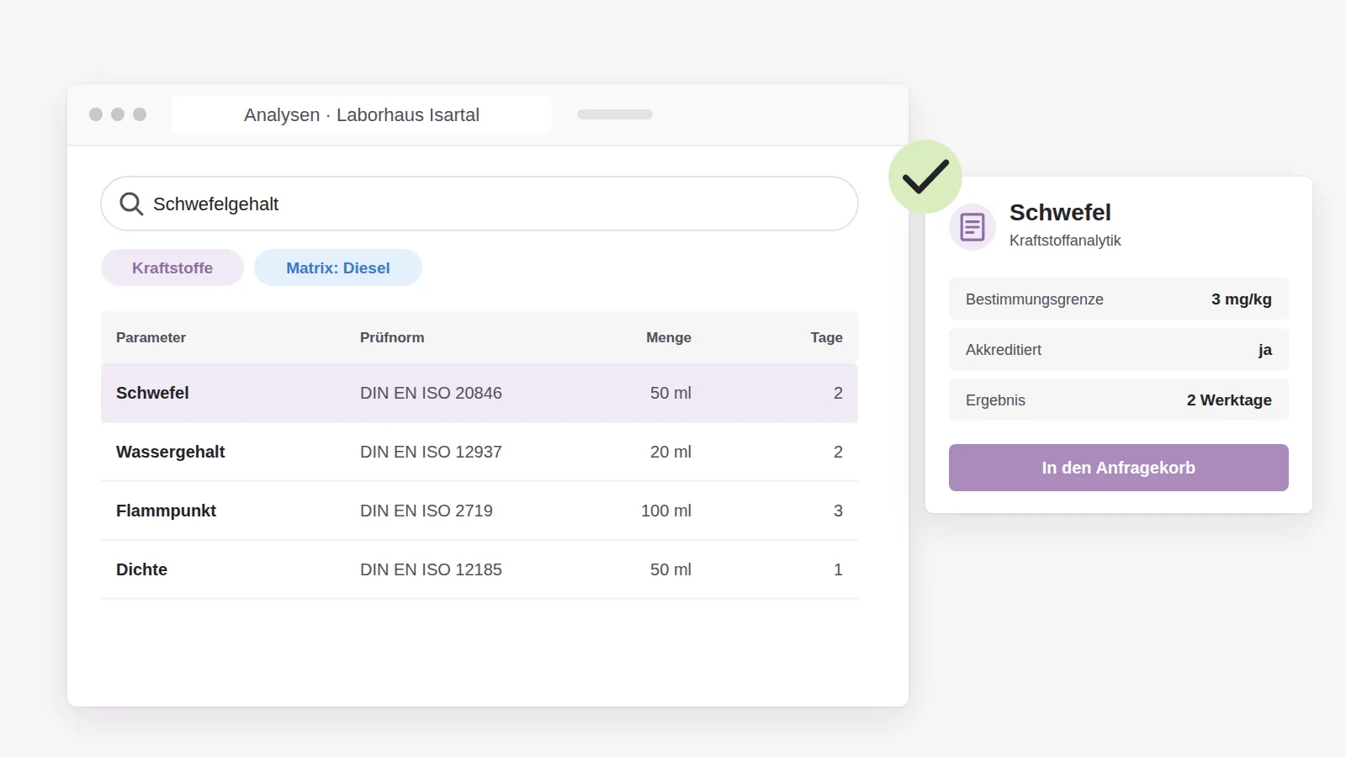Click DIN EN ISO 2719 cell

coord(427,511)
